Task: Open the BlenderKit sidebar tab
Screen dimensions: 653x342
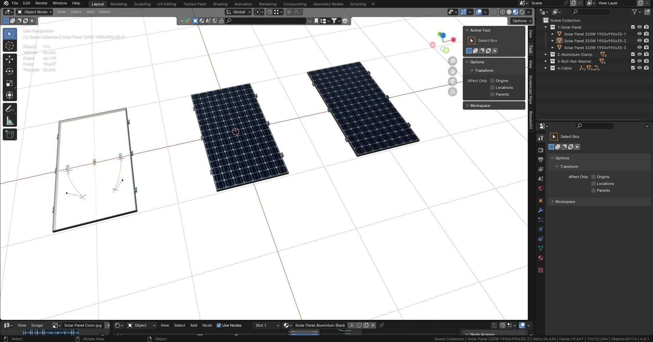Action: click(530, 120)
